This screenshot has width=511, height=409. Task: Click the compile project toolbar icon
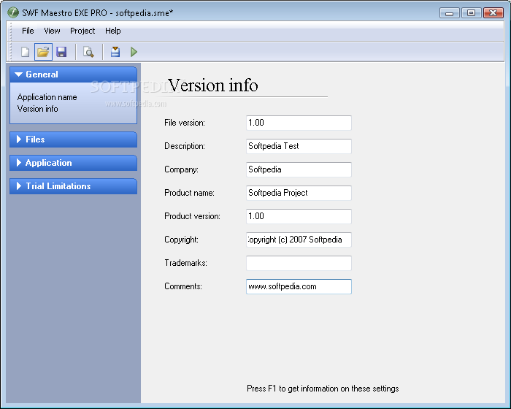point(115,52)
